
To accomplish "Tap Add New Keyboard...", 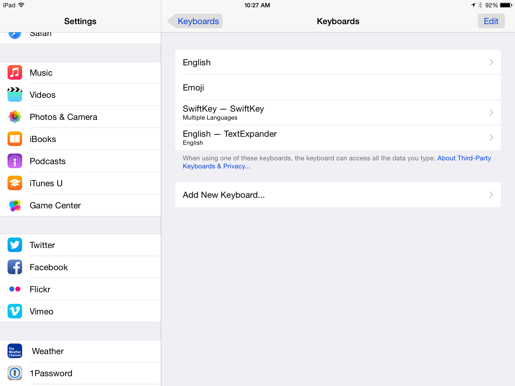I will click(x=338, y=195).
